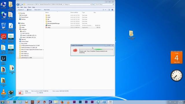The height and width of the screenshot is (104, 185).
Task: Click the New folder button
Action: pyautogui.click(x=47, y=10)
